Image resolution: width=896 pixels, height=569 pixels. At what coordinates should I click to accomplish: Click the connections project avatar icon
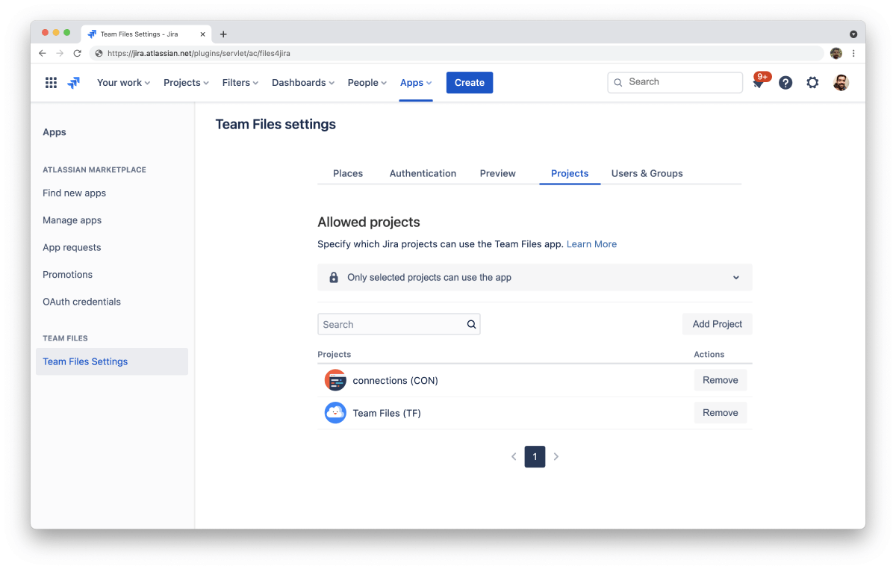(335, 380)
